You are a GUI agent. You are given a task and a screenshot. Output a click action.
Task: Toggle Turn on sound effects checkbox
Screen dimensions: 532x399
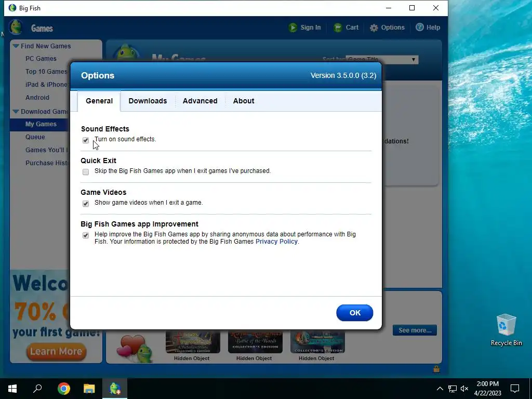86,140
